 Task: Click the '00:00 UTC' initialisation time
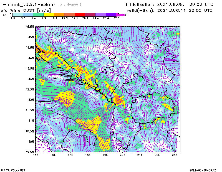point(201,4)
